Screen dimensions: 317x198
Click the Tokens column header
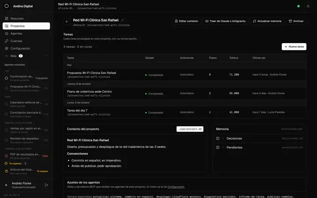click(233, 58)
